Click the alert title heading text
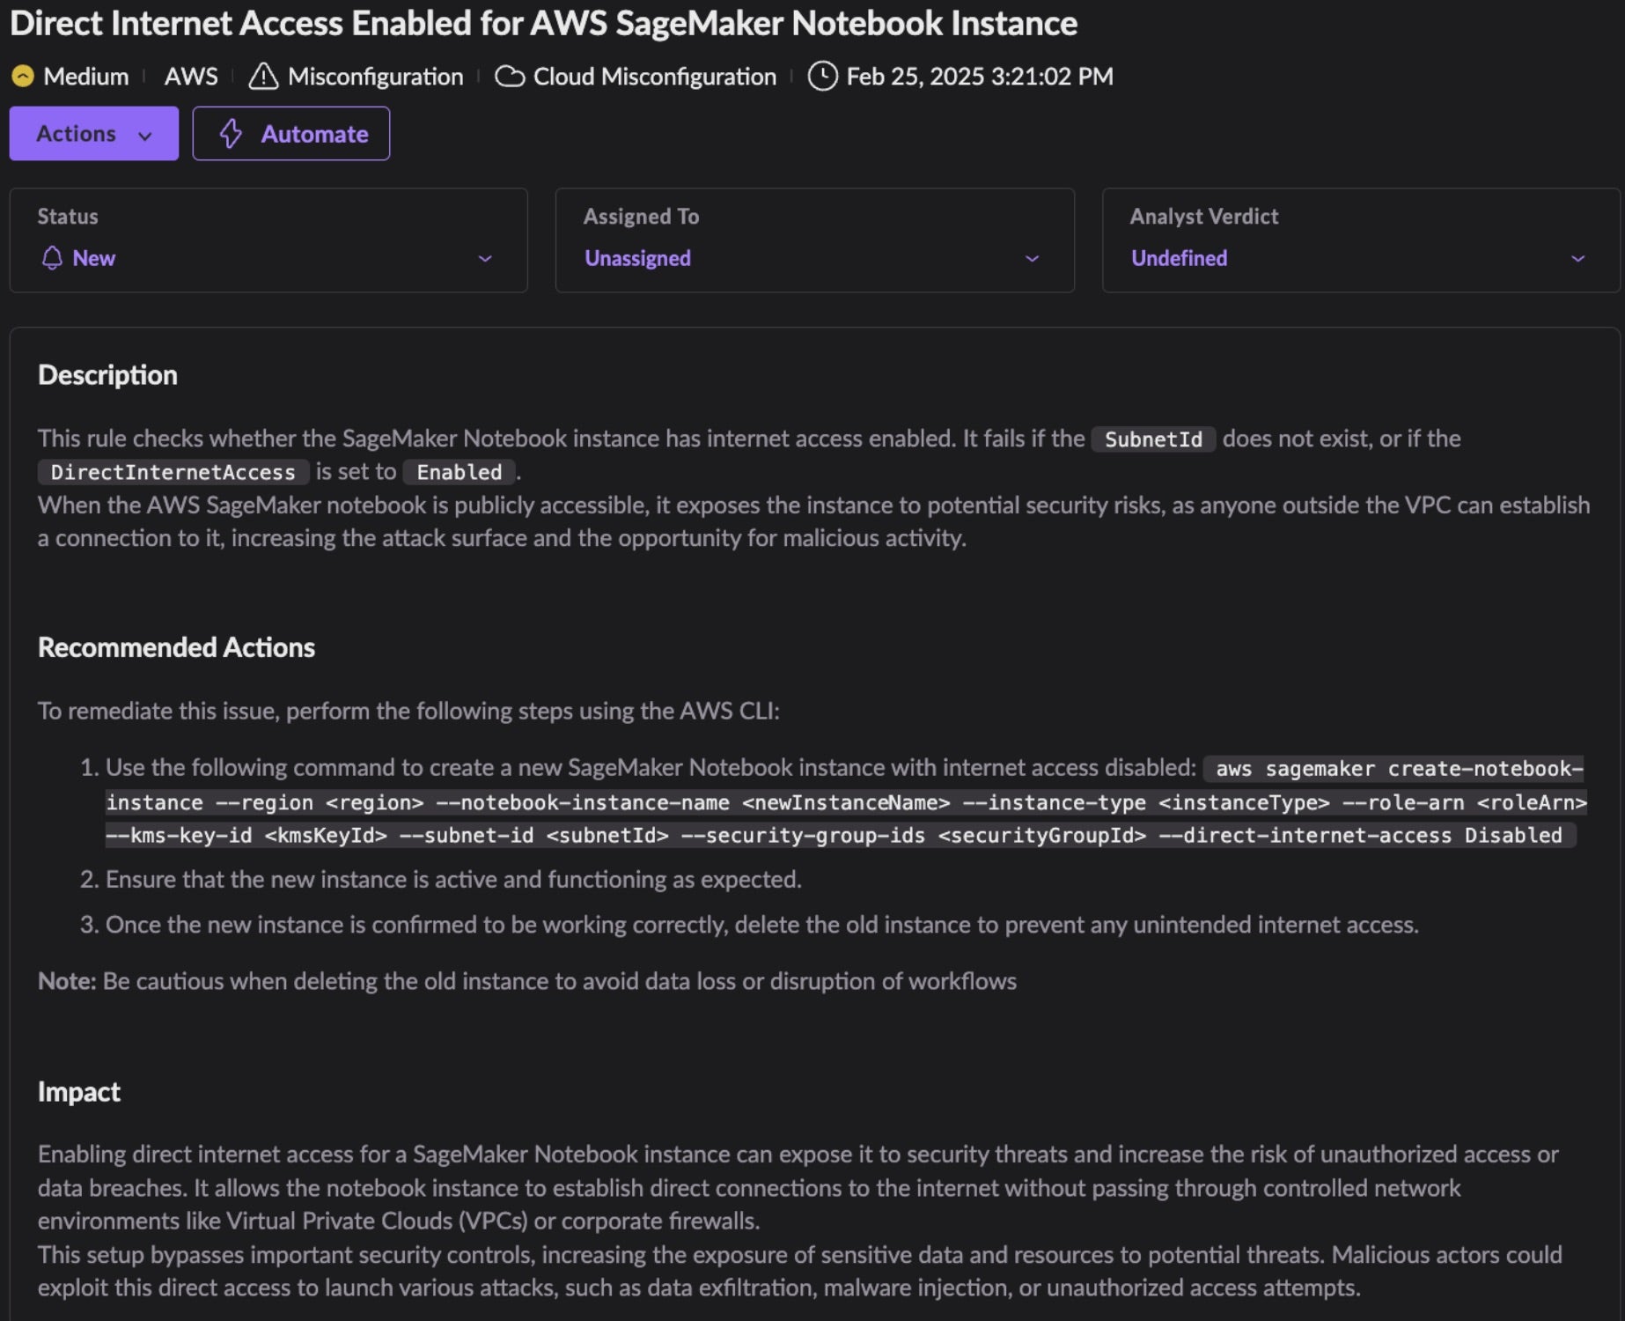 (x=543, y=24)
